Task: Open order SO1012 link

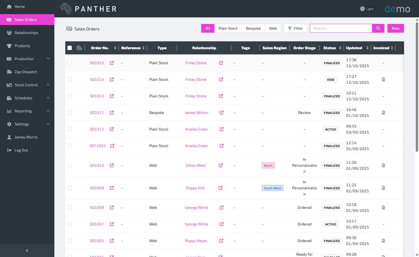Action: point(97,129)
